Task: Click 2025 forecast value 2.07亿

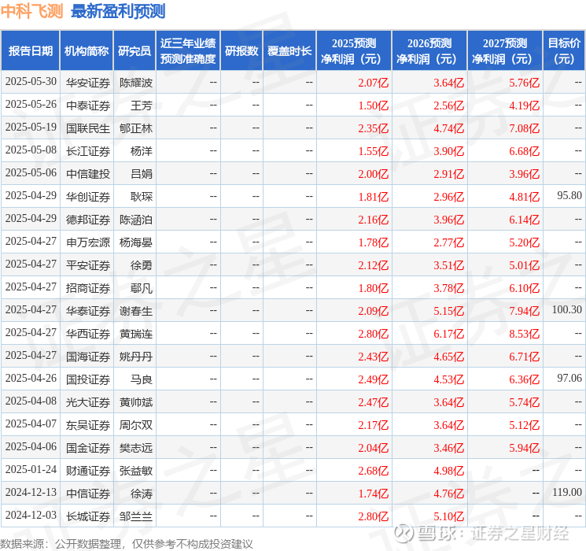Action: (374, 83)
